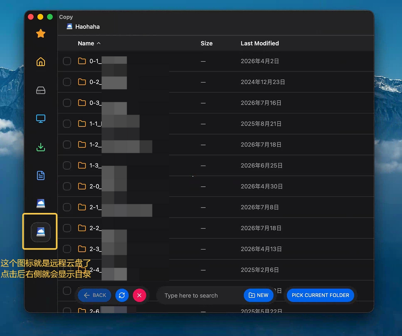Click the BACK button
This screenshot has width=402, height=336.
(95, 295)
